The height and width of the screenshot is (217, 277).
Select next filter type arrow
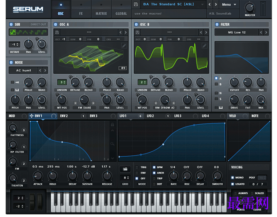266,32
